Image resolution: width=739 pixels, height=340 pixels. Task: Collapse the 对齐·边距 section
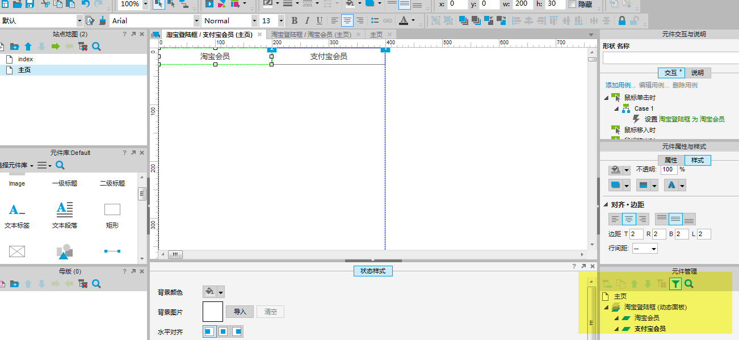pyautogui.click(x=606, y=205)
